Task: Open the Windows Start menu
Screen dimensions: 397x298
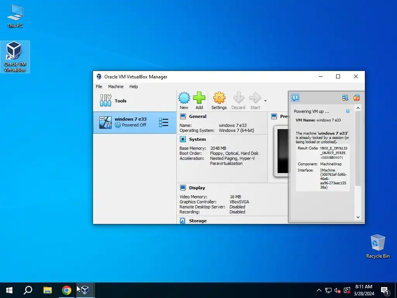Action: point(9,290)
